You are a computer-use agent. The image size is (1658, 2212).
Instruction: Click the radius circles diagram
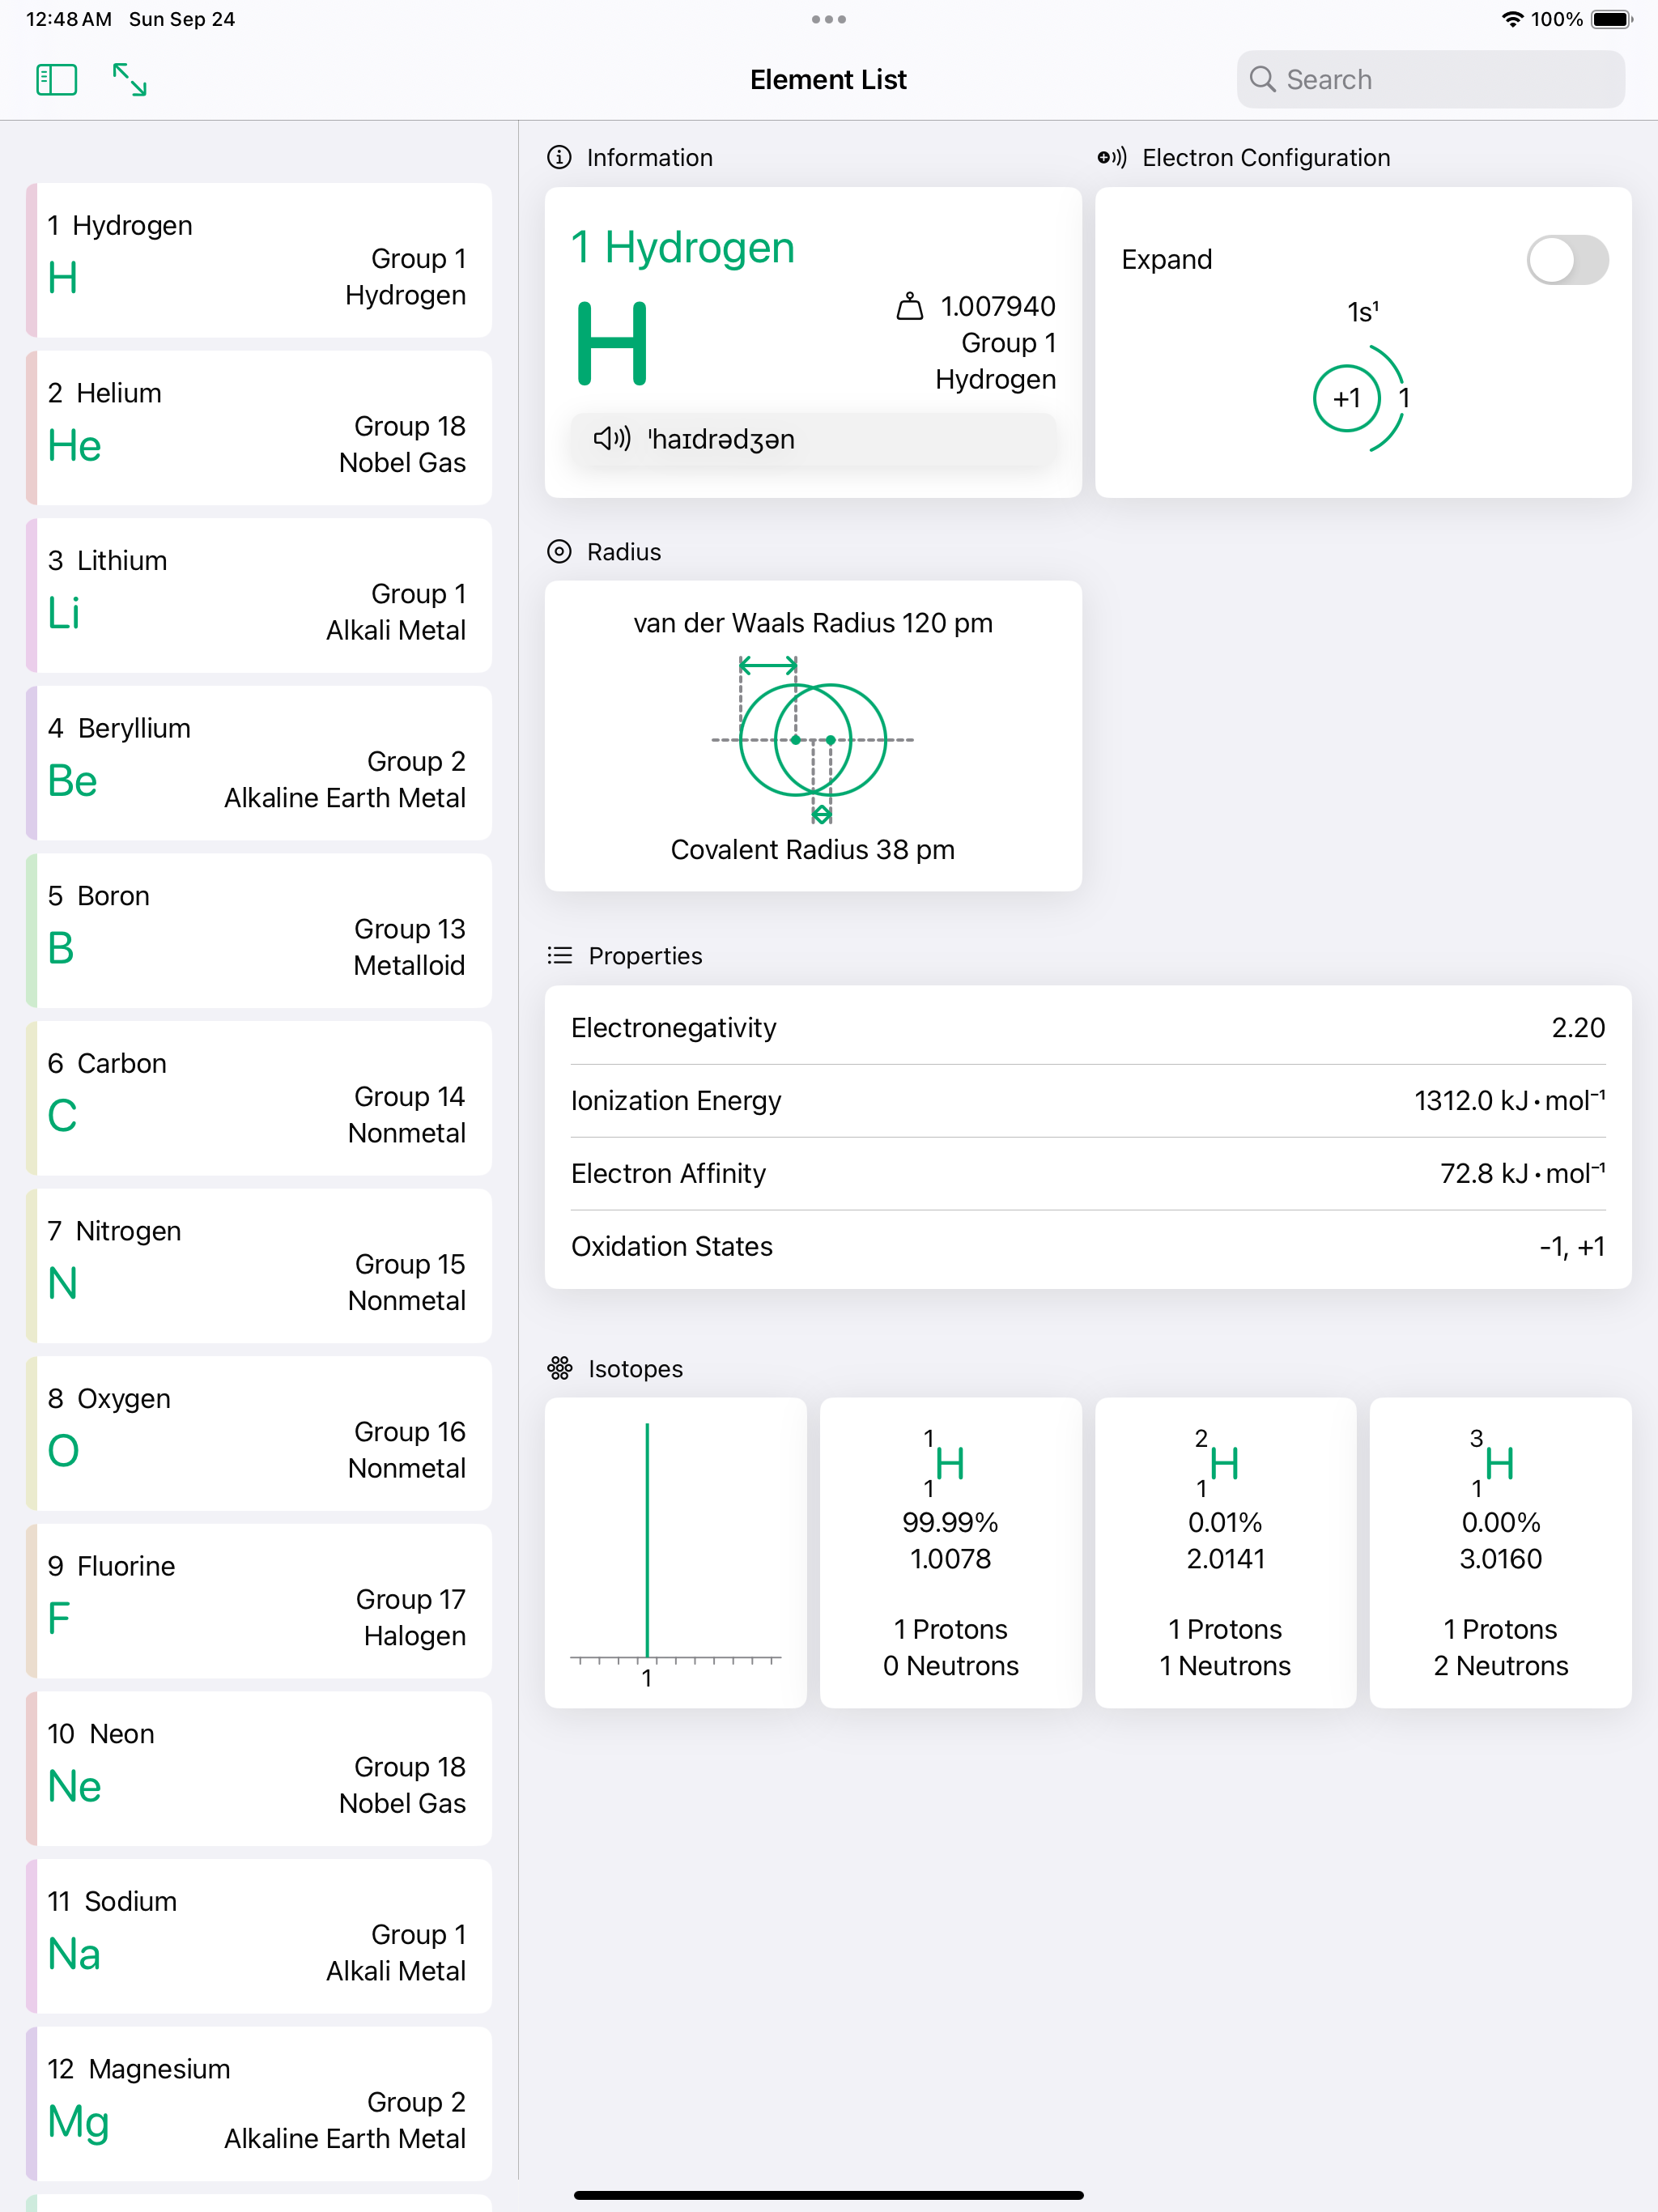(813, 740)
